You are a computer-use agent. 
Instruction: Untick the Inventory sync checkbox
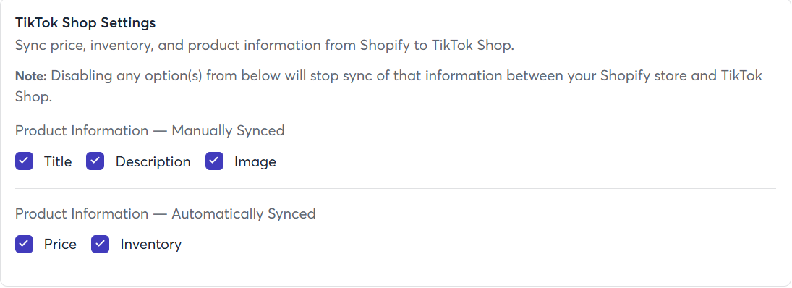click(100, 244)
